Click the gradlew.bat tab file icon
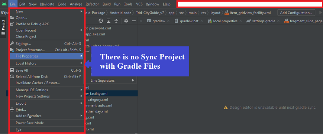323x134 pixels. click(x=176, y=21)
